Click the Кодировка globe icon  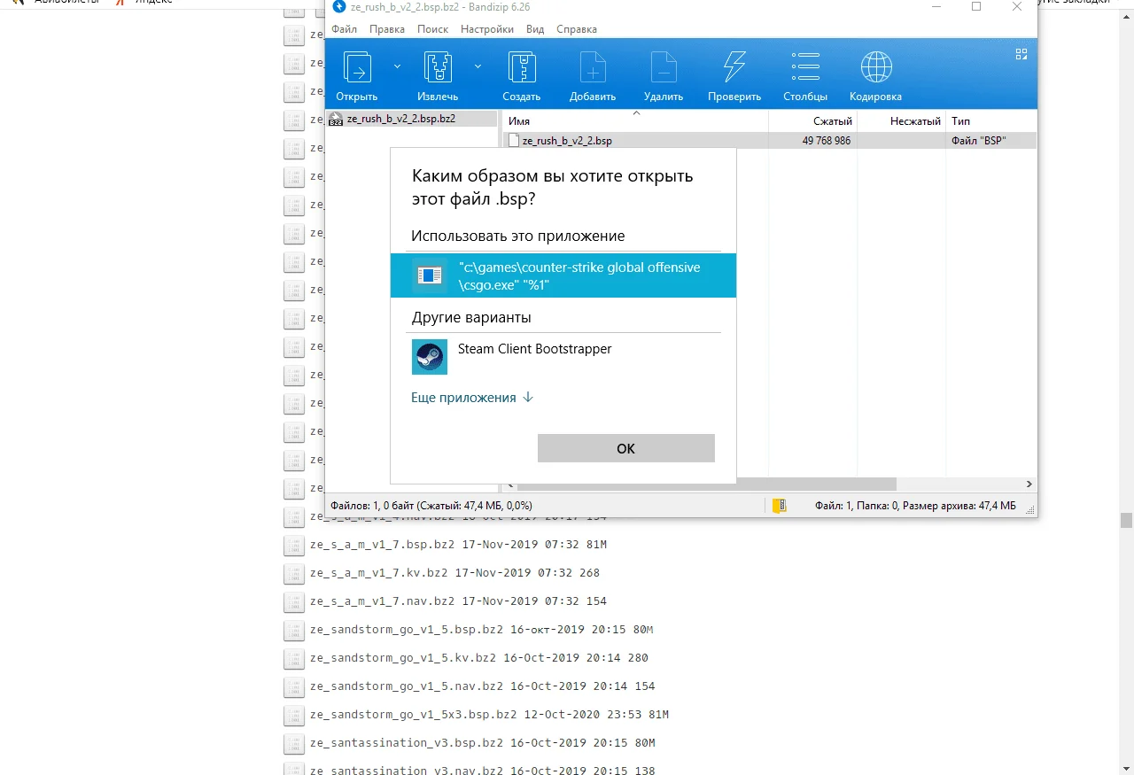pyautogui.click(x=875, y=68)
